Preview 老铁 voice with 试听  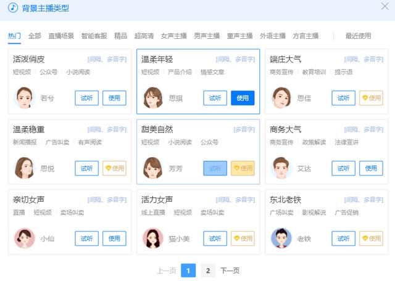[x=344, y=238]
